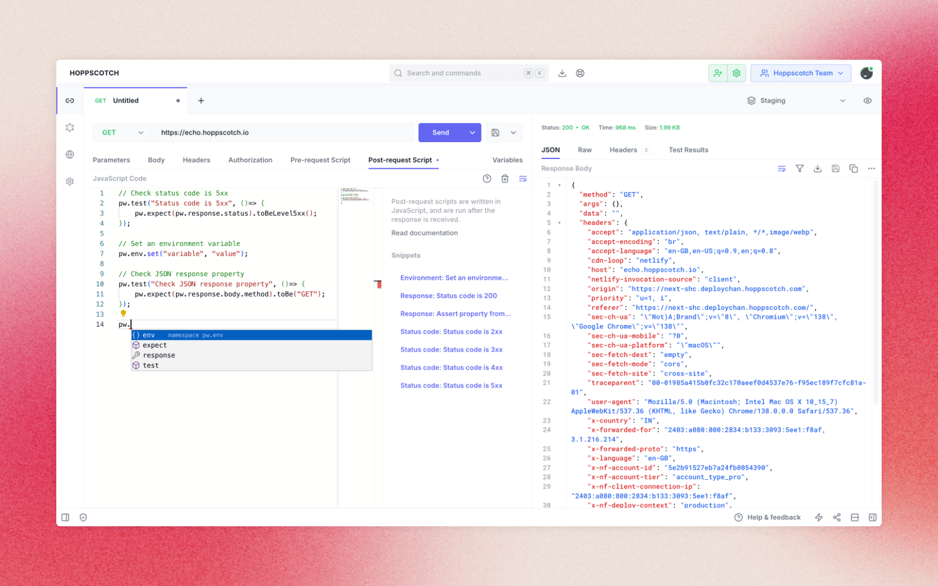Click the share icon in the footer

click(837, 518)
